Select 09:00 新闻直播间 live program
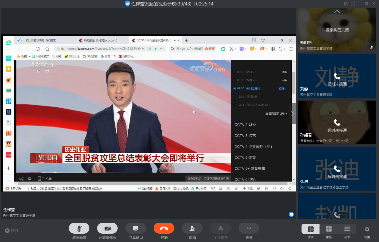The width and height of the screenshot is (379, 242). coord(260,88)
